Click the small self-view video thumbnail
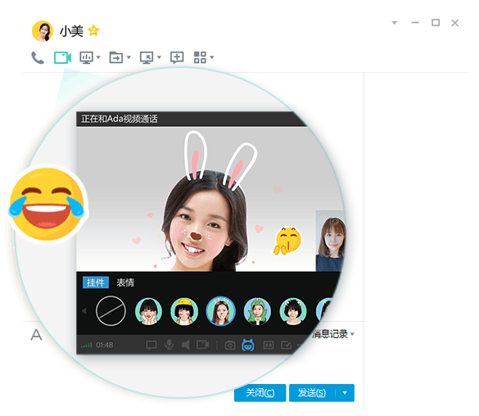This screenshot has width=479, height=416. tap(331, 241)
